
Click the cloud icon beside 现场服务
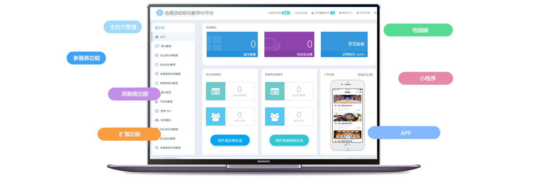(x=157, y=120)
